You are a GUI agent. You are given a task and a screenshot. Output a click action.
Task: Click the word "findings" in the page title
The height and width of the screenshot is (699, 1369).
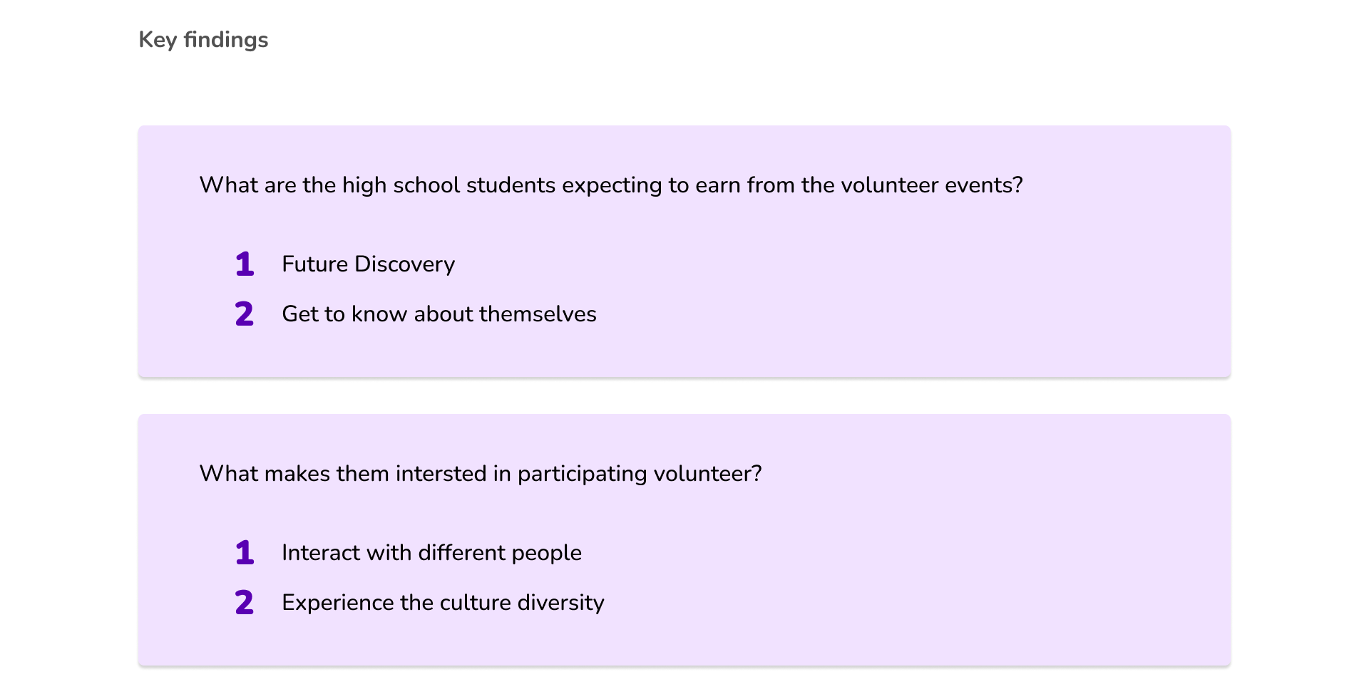click(x=225, y=40)
